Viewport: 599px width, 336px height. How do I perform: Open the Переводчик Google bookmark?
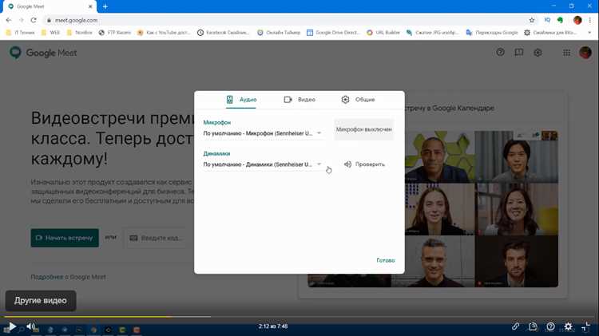[492, 33]
